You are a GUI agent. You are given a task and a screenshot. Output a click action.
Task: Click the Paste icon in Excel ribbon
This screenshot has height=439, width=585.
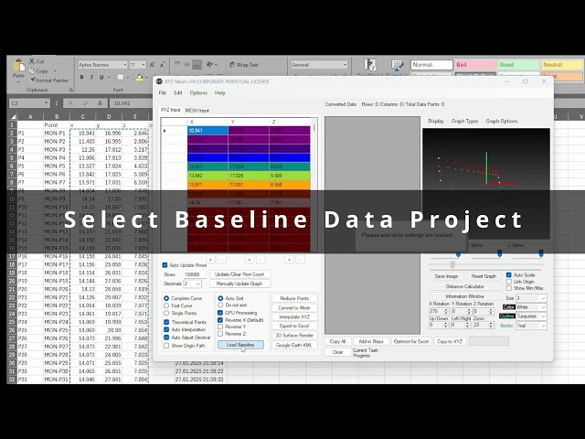[x=18, y=66]
